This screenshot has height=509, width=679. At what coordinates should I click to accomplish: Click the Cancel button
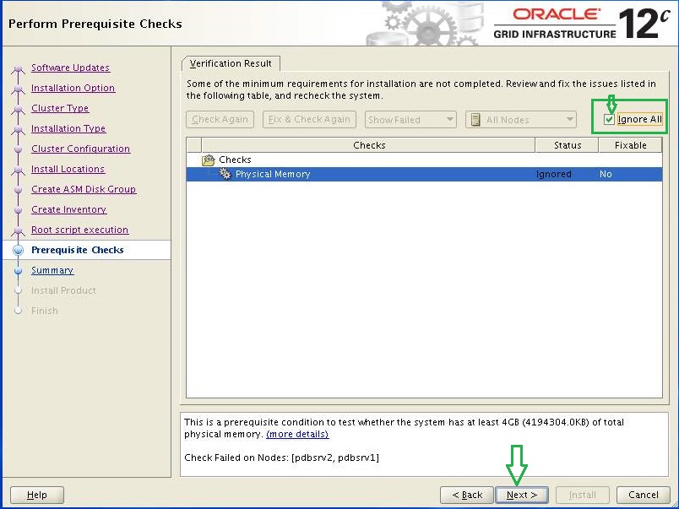(x=643, y=495)
